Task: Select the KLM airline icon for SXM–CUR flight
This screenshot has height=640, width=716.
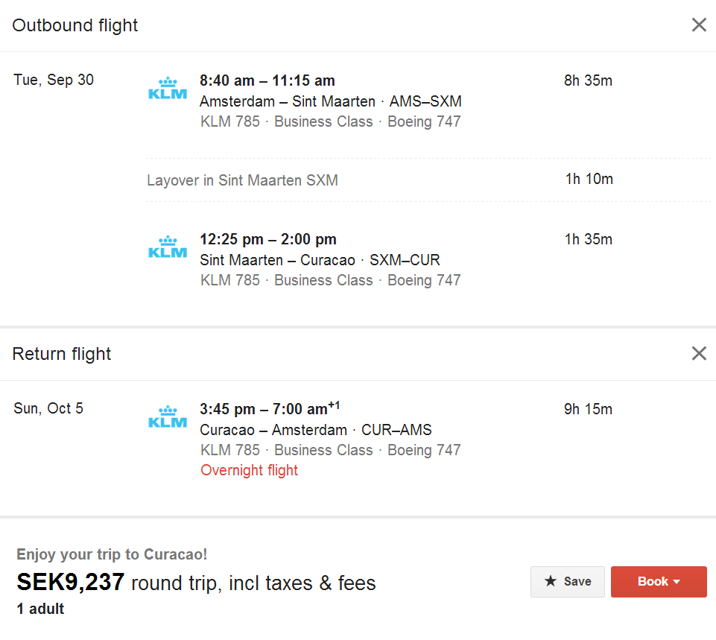Action: click(x=167, y=246)
